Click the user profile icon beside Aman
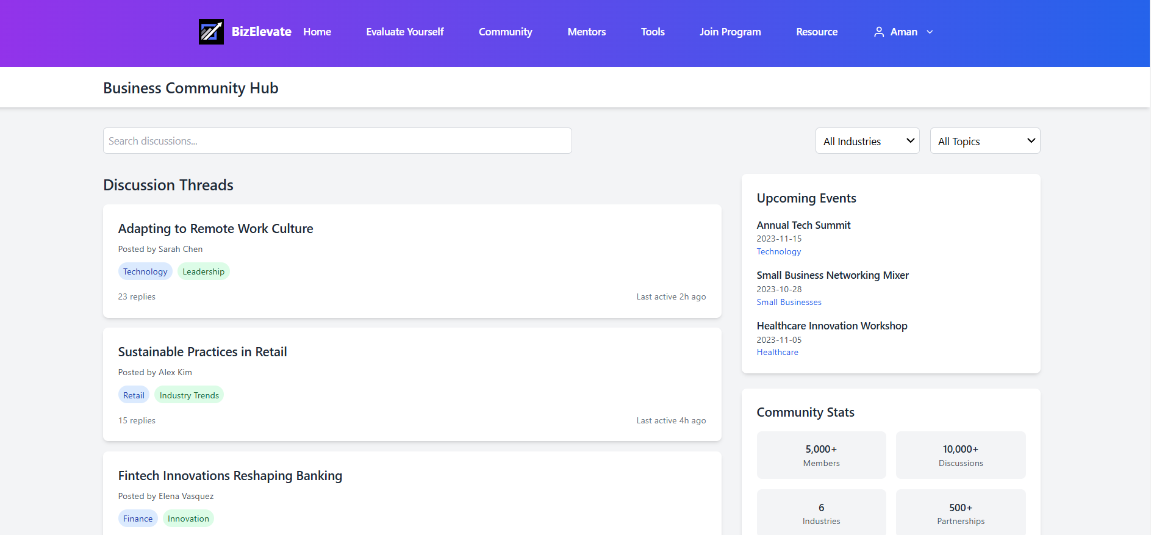Image resolution: width=1151 pixels, height=535 pixels. pos(879,32)
